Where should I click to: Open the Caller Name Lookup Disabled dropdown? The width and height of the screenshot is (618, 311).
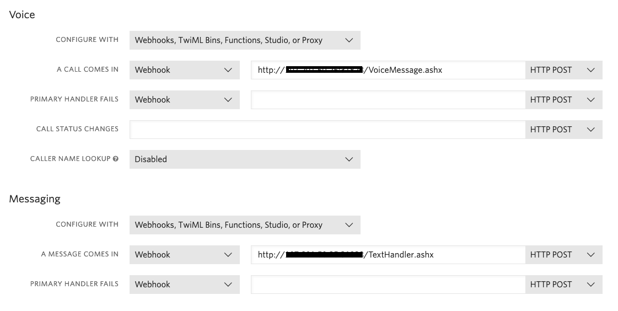coord(245,159)
